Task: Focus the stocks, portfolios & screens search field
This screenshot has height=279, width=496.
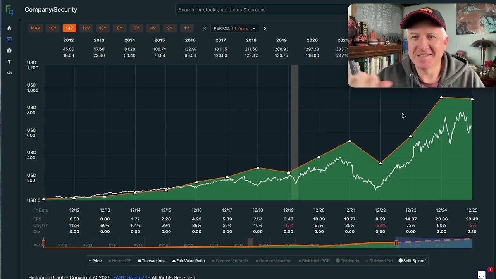Action: click(262, 10)
